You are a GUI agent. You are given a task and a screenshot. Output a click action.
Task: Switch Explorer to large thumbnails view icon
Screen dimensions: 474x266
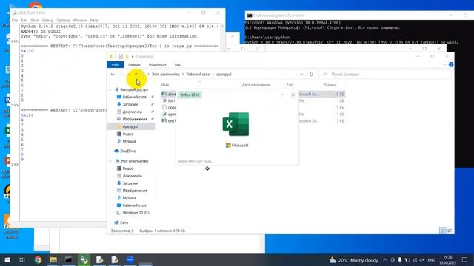tap(450, 231)
